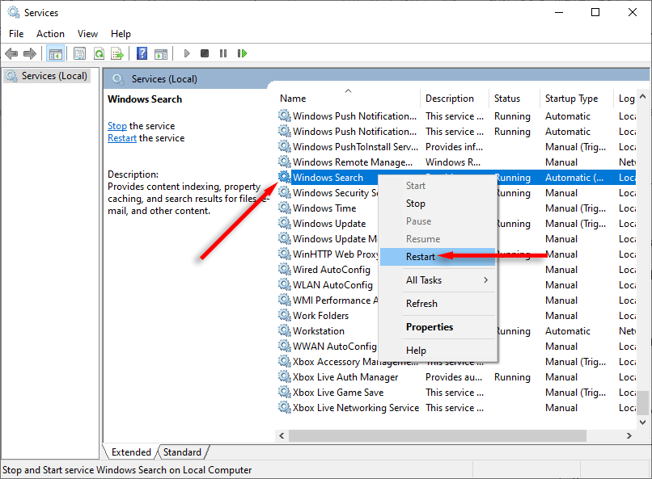Sort by the Startup Type column header
The image size is (652, 479).
click(x=571, y=99)
